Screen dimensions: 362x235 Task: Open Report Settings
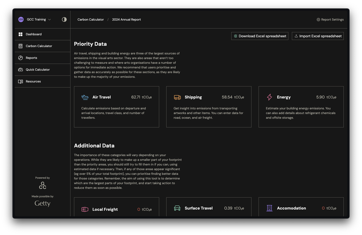330,20
